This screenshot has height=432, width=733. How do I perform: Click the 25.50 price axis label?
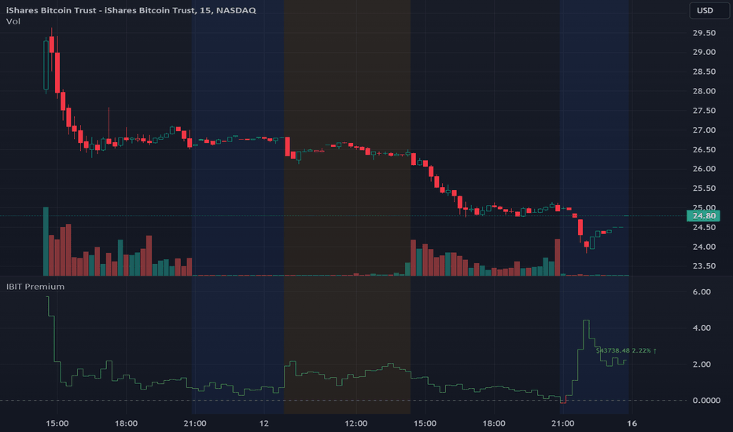[x=704, y=189]
